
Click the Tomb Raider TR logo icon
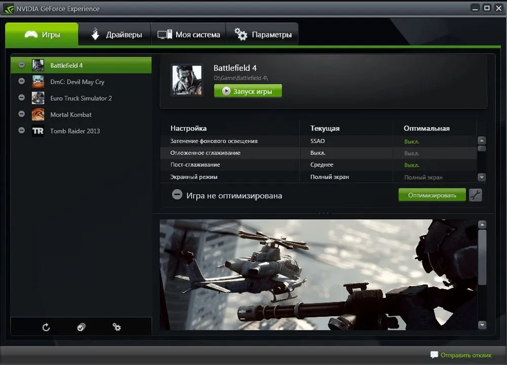coord(38,131)
